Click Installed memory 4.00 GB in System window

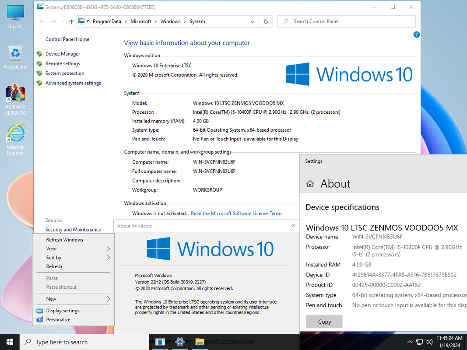point(201,121)
